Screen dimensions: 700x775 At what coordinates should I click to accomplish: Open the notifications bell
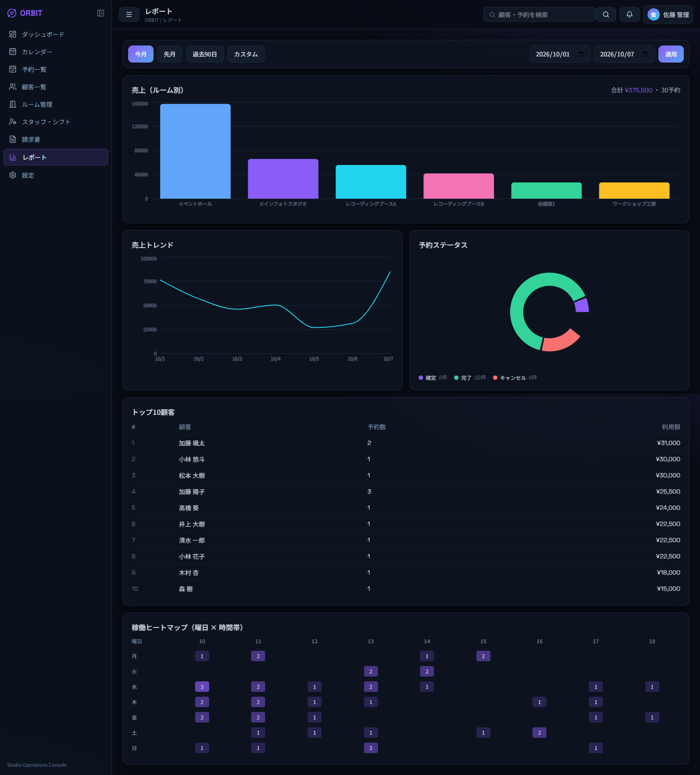[630, 14]
